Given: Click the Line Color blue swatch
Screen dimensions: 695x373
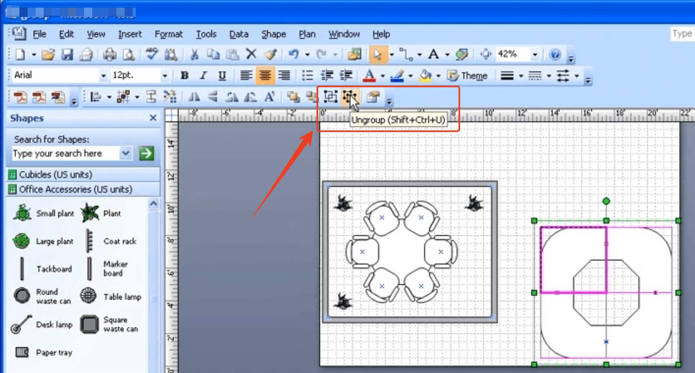Looking at the screenshot, I should (397, 76).
